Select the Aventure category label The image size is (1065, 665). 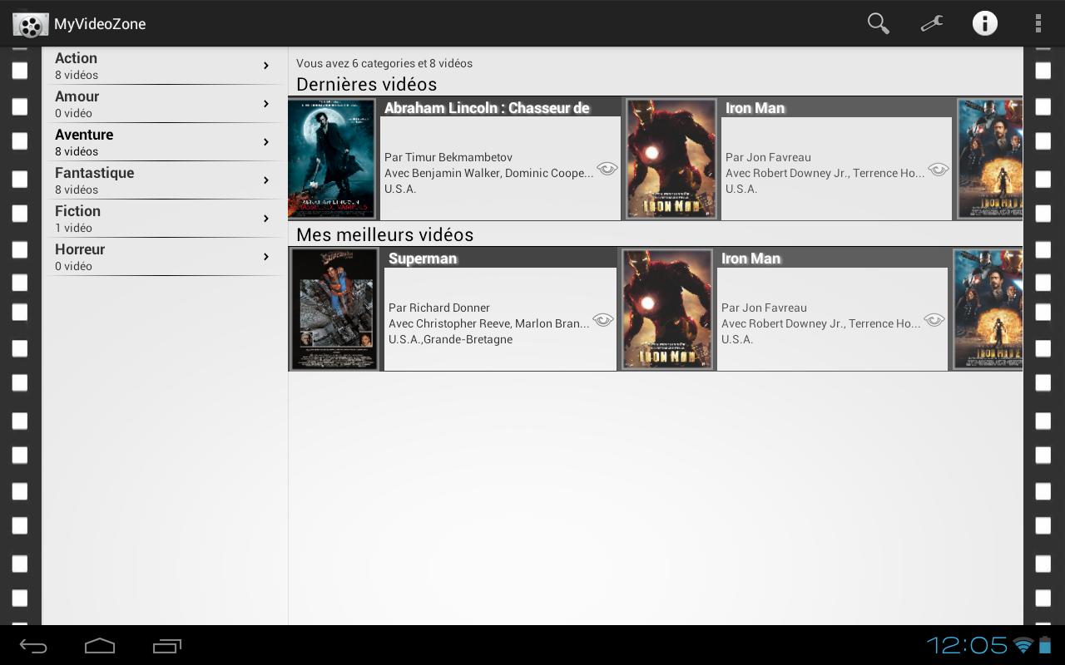click(84, 135)
